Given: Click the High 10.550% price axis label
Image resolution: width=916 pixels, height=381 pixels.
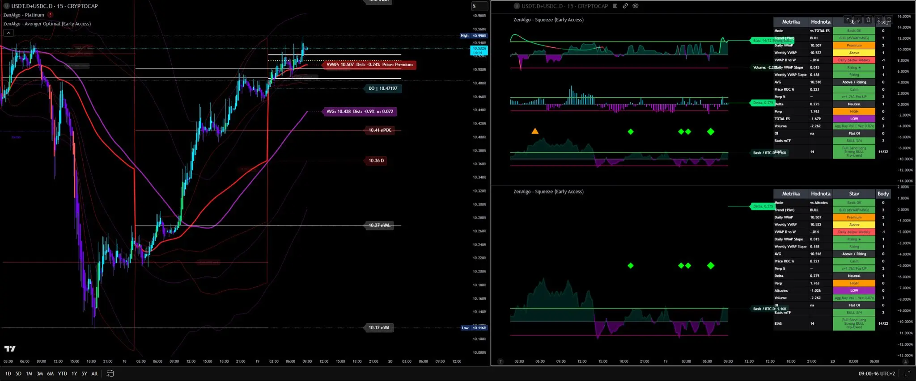Looking at the screenshot, I should [474, 36].
